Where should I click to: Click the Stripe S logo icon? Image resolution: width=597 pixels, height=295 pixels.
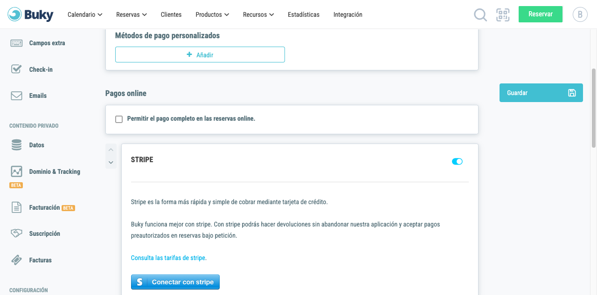pyautogui.click(x=139, y=282)
